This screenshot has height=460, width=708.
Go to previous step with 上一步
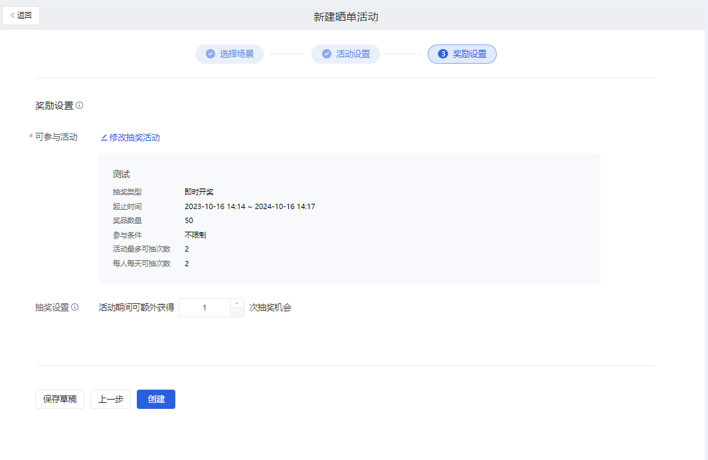[111, 399]
